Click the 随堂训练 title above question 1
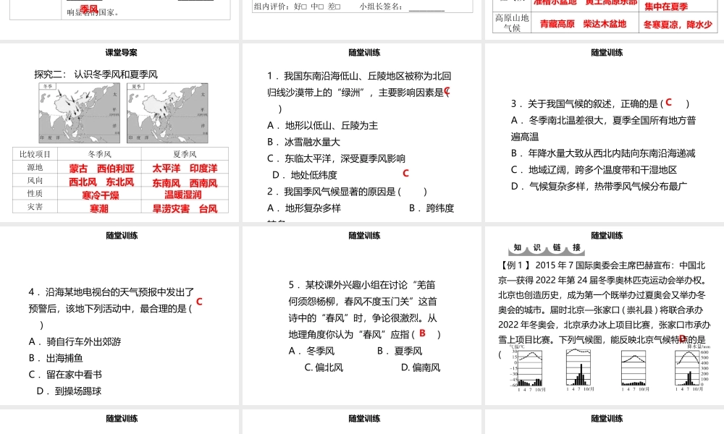Screen dimensions: 724x434 pos(364,53)
